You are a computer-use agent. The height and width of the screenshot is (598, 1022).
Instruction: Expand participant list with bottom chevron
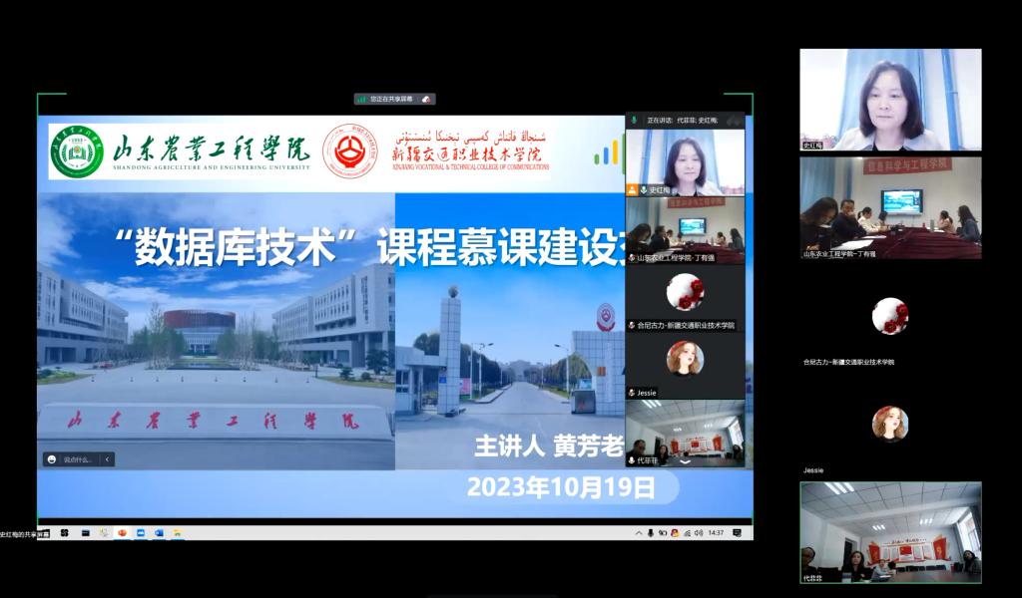(x=685, y=462)
